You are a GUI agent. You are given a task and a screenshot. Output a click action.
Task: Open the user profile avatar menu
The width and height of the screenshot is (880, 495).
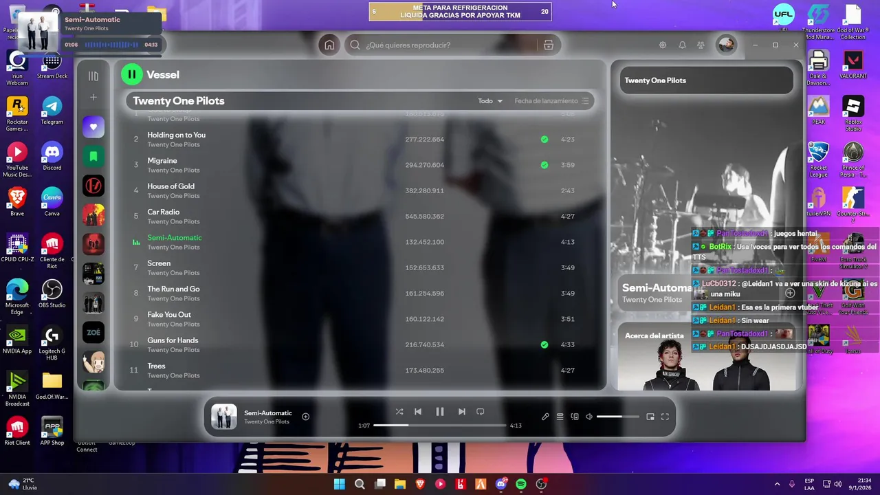[725, 45]
